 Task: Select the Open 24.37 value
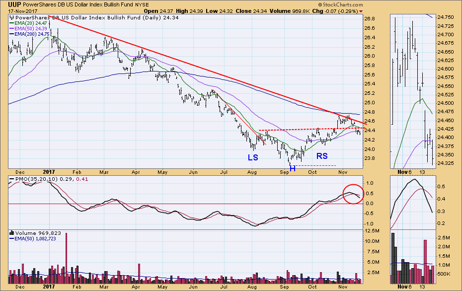[x=158, y=11]
